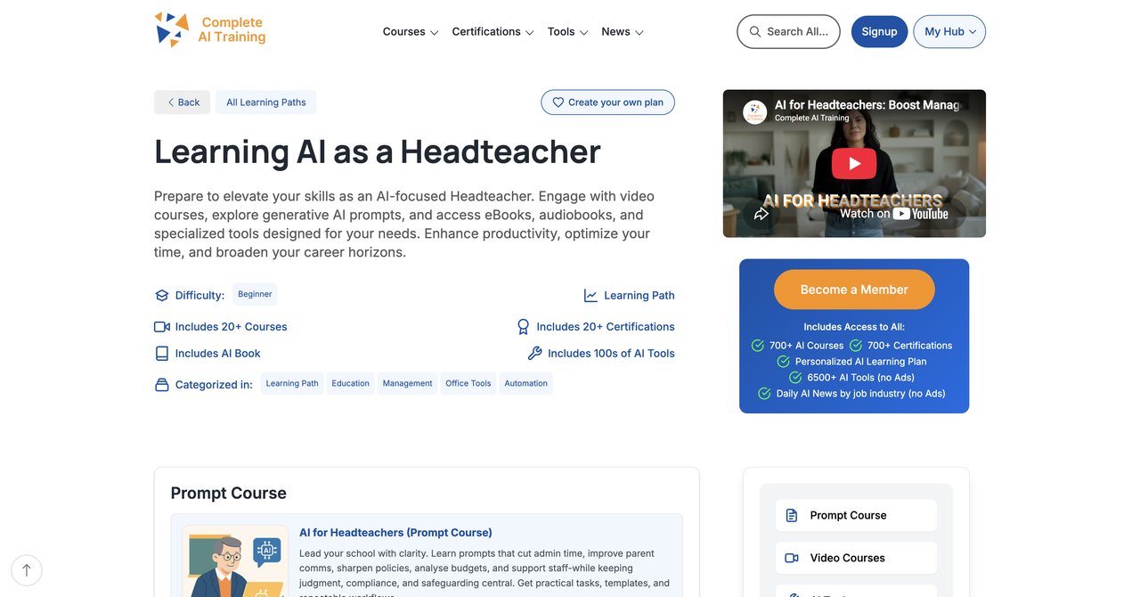Click the chart icon beside Learning Path
This screenshot has height=597, width=1140.
tap(590, 296)
